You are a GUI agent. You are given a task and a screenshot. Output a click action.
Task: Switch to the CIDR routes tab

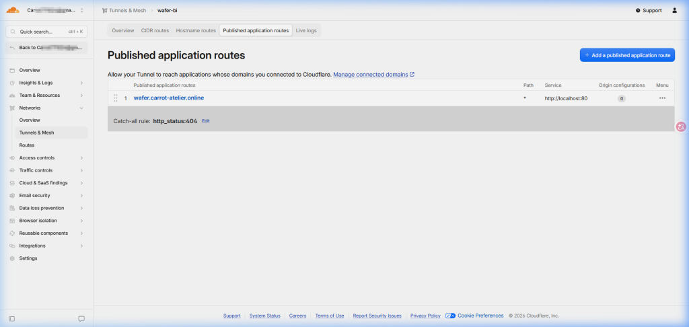click(155, 30)
